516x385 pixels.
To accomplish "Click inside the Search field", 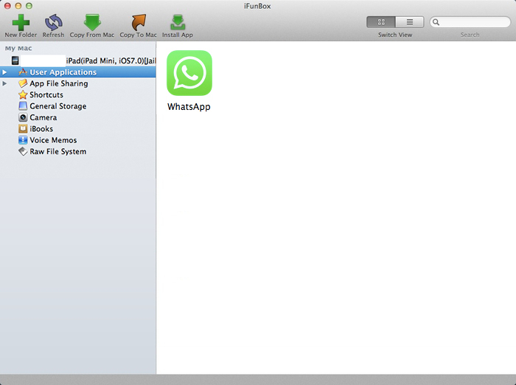I will tap(470, 22).
